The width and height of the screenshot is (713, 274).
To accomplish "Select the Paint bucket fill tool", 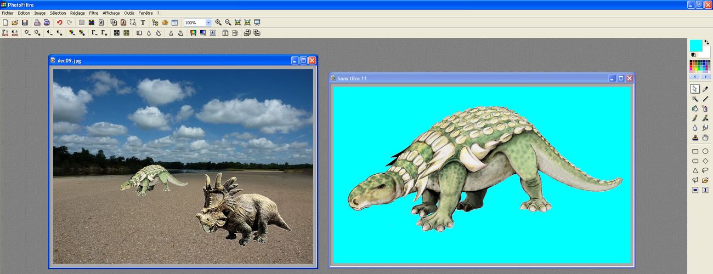I will tap(695, 109).
